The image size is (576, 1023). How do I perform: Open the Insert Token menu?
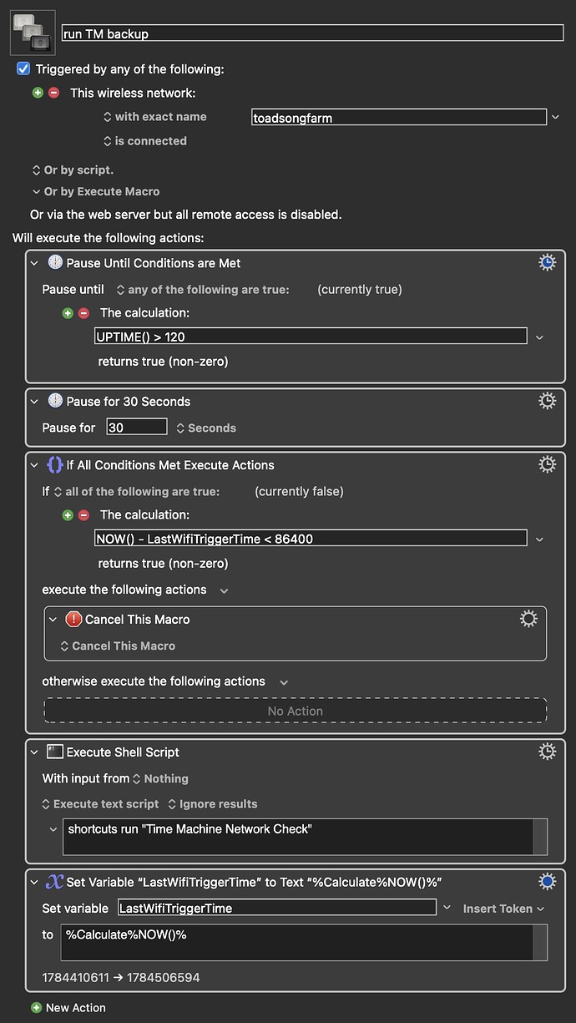click(504, 909)
